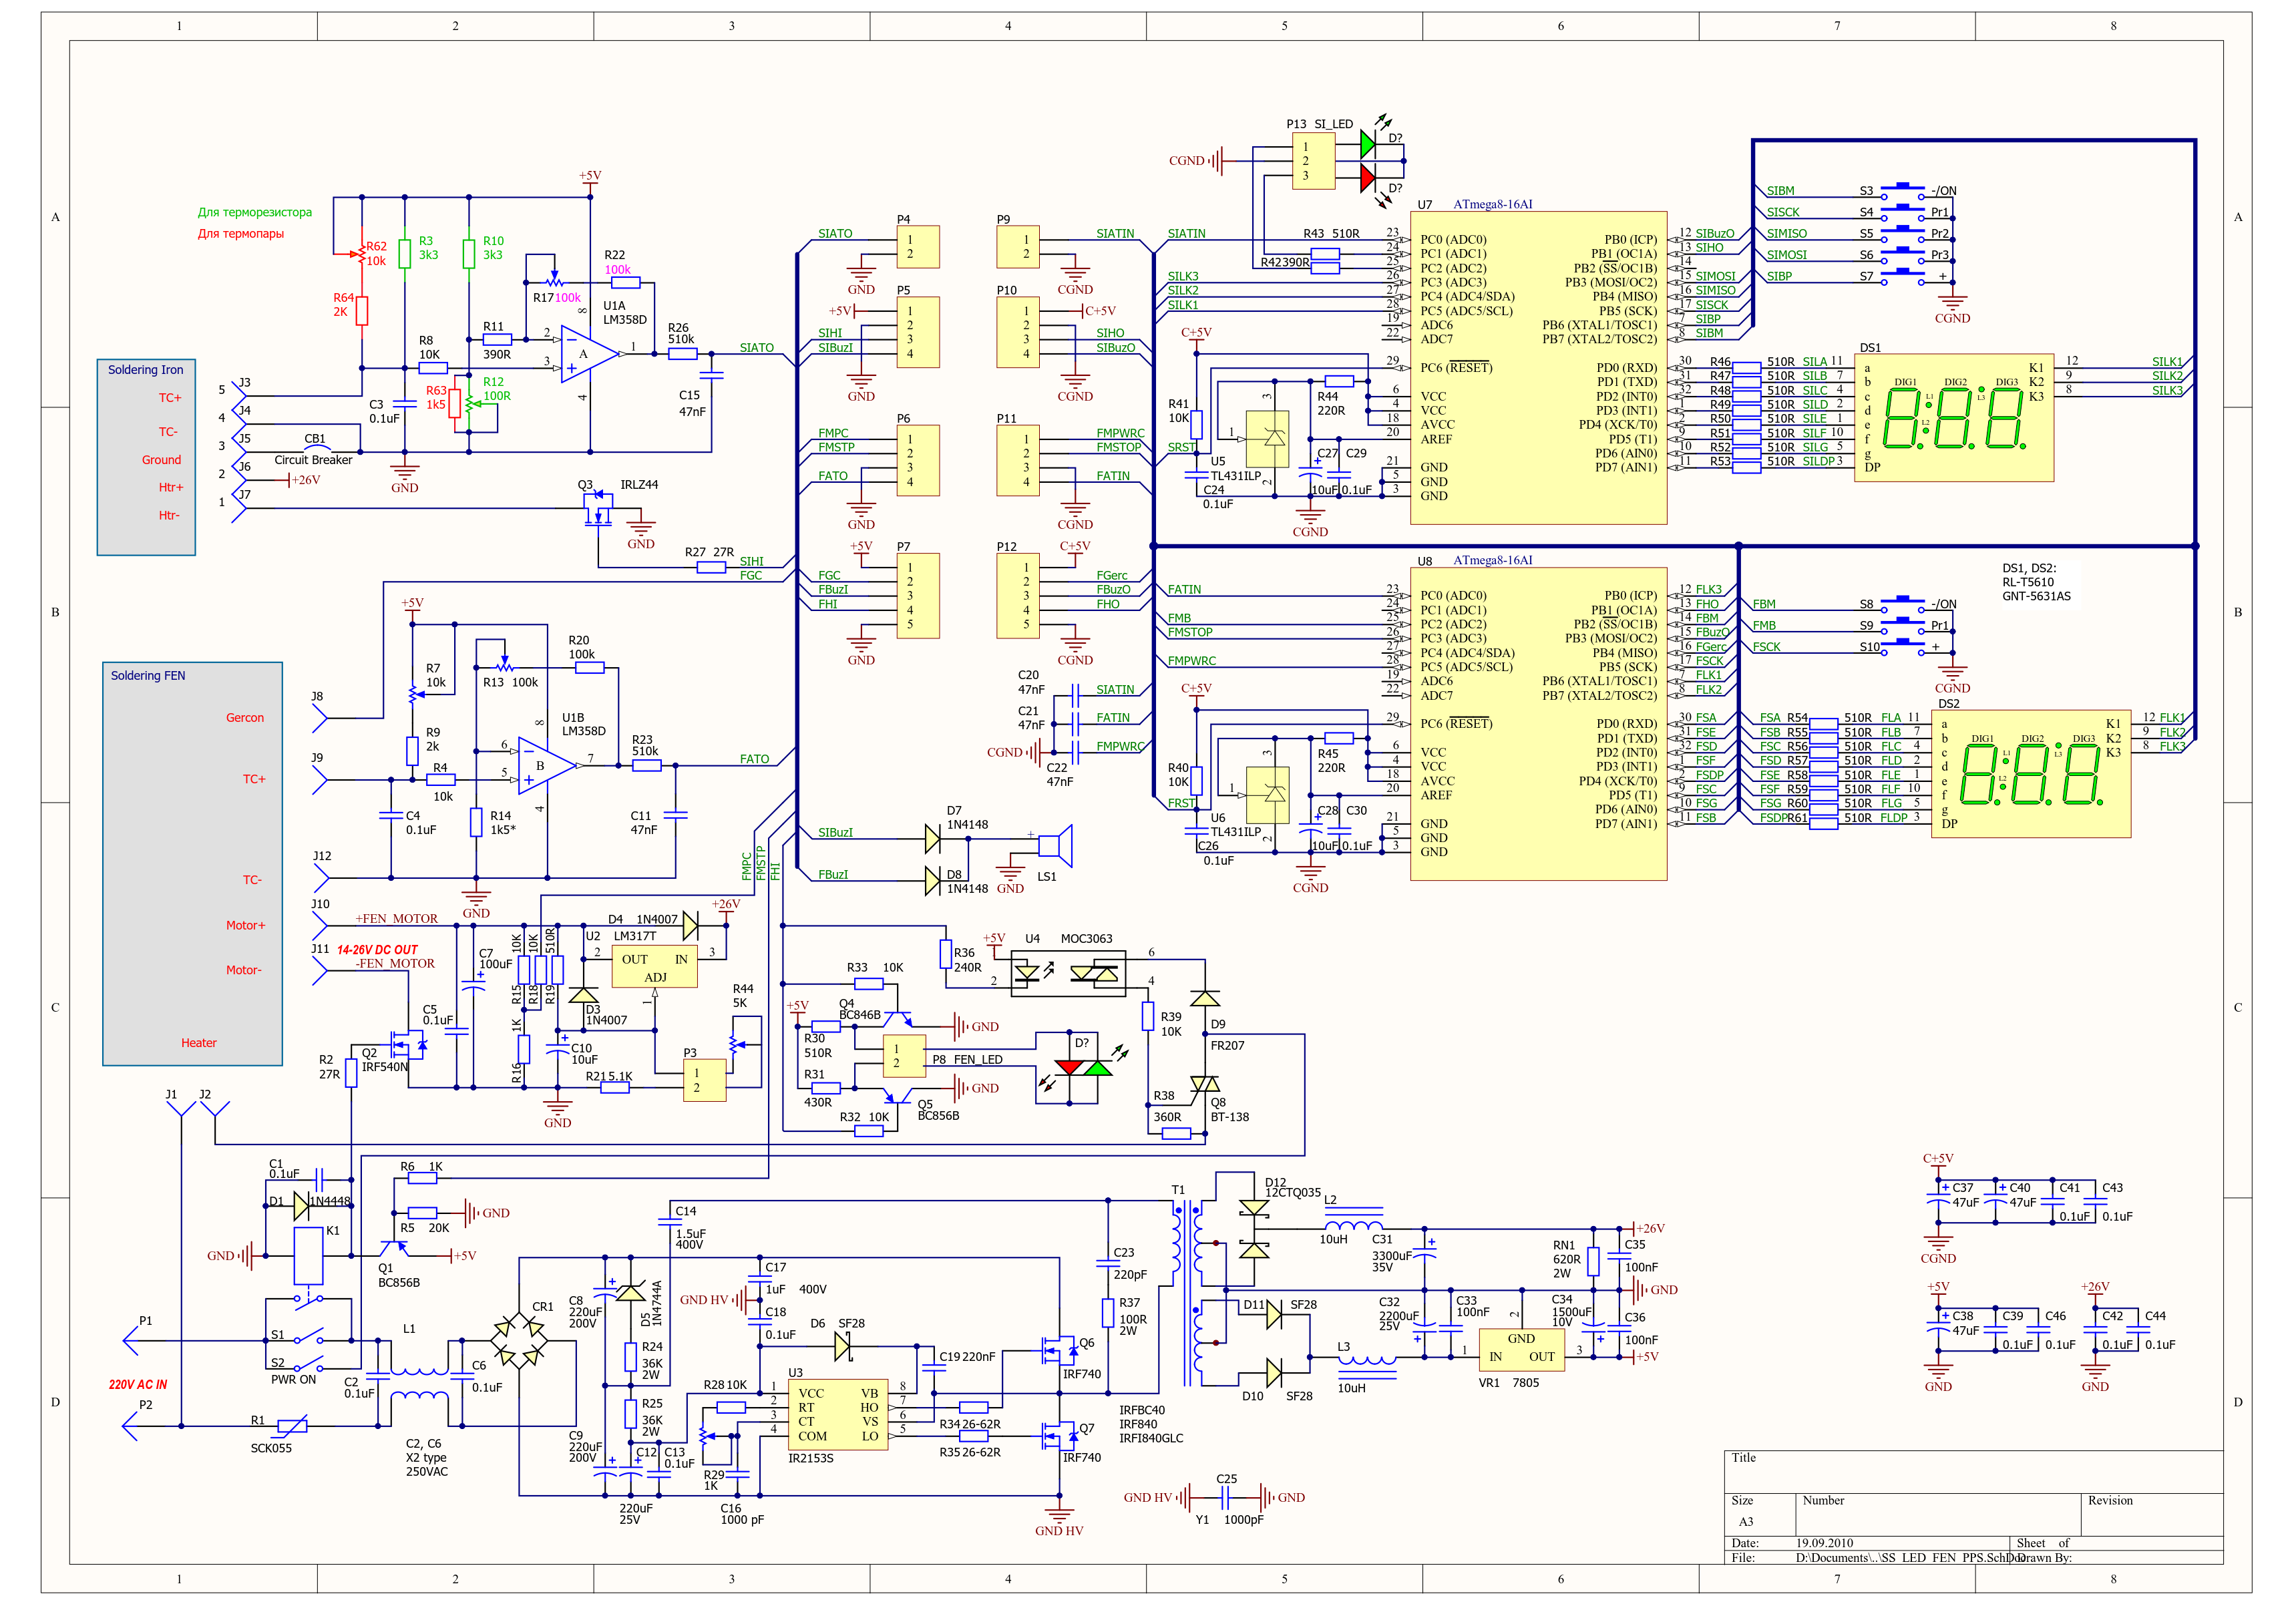Click the 'P8 FEN_LED' label
2296x1608 pixels.
967,1059
